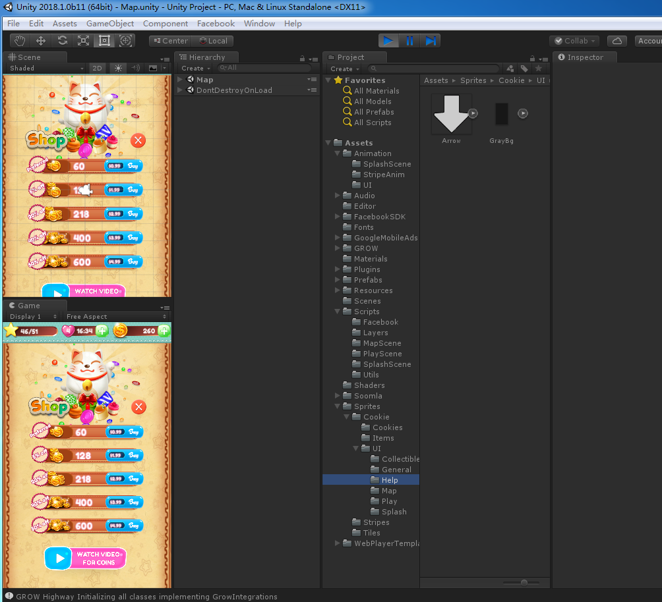Lock the Project panel
Image resolution: width=662 pixels, height=602 pixels.
pyautogui.click(x=532, y=59)
